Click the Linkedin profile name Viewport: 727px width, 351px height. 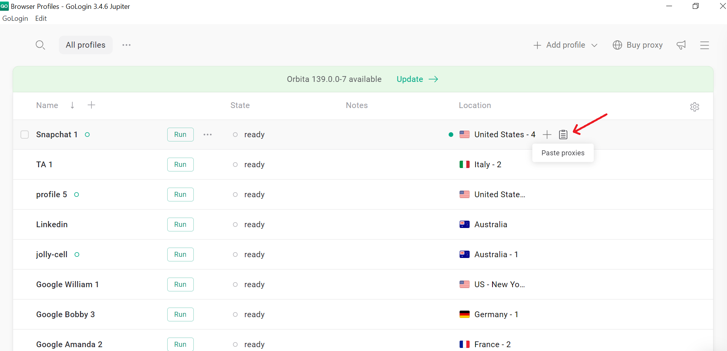click(x=52, y=225)
